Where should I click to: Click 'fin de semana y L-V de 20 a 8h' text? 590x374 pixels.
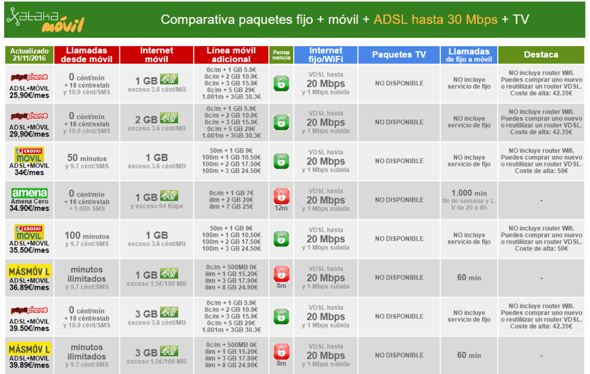[469, 205]
